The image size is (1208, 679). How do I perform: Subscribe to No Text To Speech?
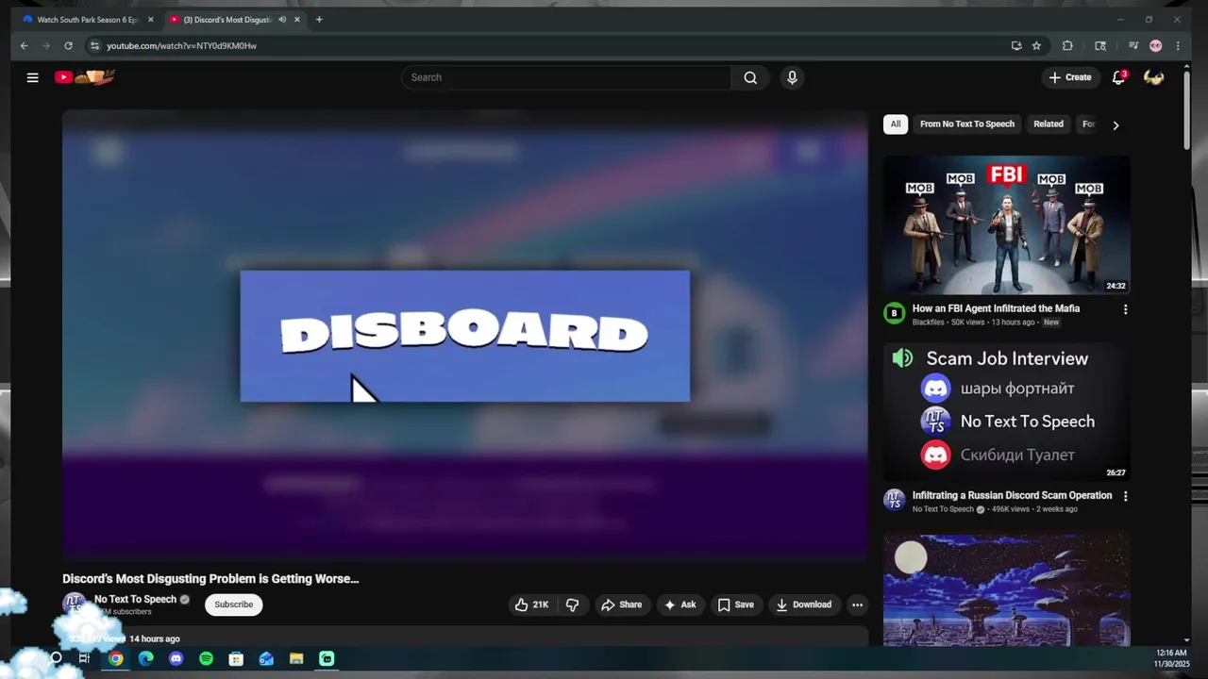233,604
